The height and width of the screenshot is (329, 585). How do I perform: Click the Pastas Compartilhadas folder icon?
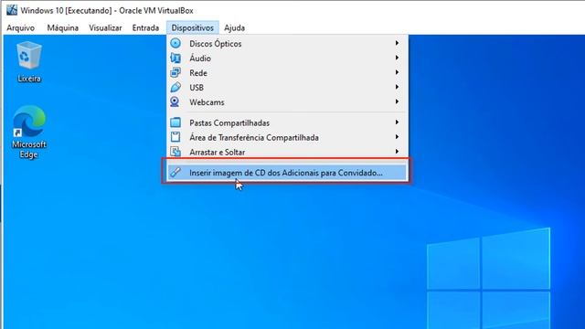[x=175, y=122]
